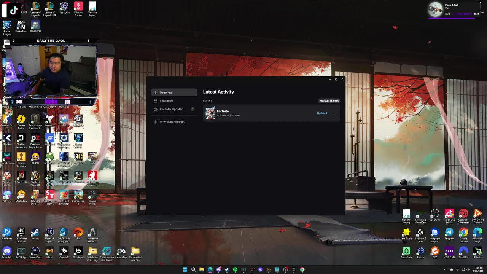487x274 pixels.
Task: Select Escape Simulator desktop icon
Action: pyautogui.click(x=21, y=159)
